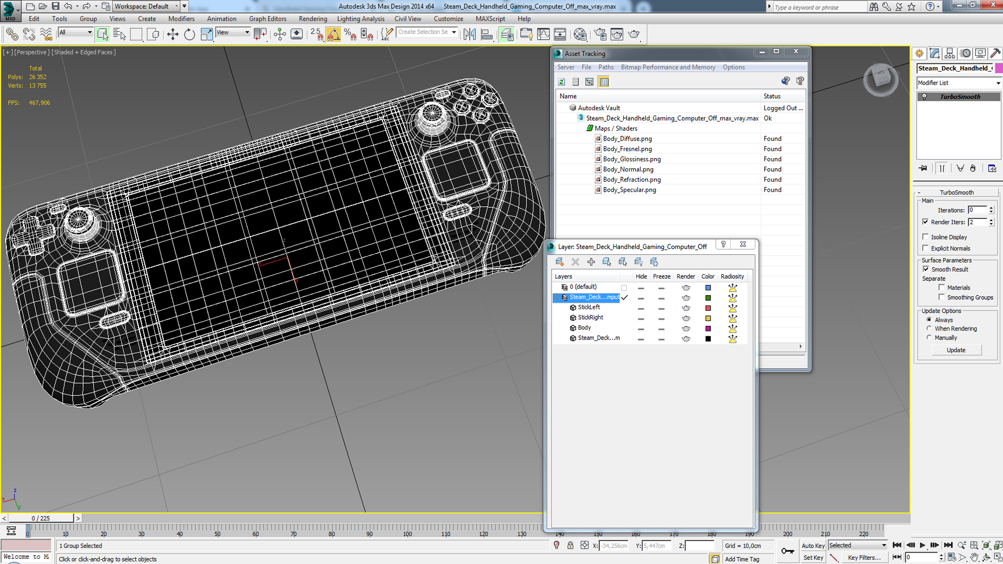Open Paths menu in Asset Tracking
This screenshot has width=1003, height=564.
tap(606, 67)
